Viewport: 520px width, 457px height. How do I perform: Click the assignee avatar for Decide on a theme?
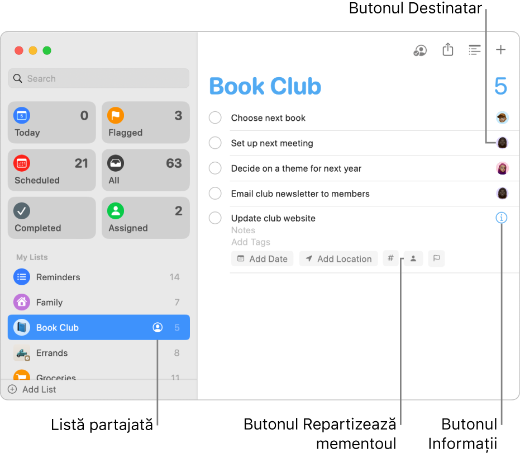click(502, 168)
